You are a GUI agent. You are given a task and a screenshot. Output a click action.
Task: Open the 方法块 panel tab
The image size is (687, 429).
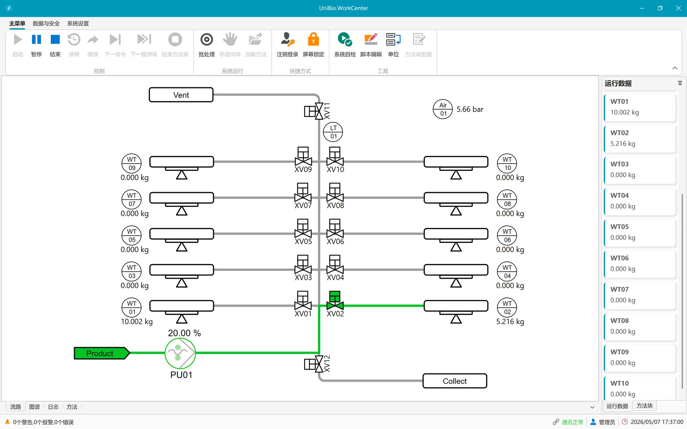pyautogui.click(x=645, y=406)
